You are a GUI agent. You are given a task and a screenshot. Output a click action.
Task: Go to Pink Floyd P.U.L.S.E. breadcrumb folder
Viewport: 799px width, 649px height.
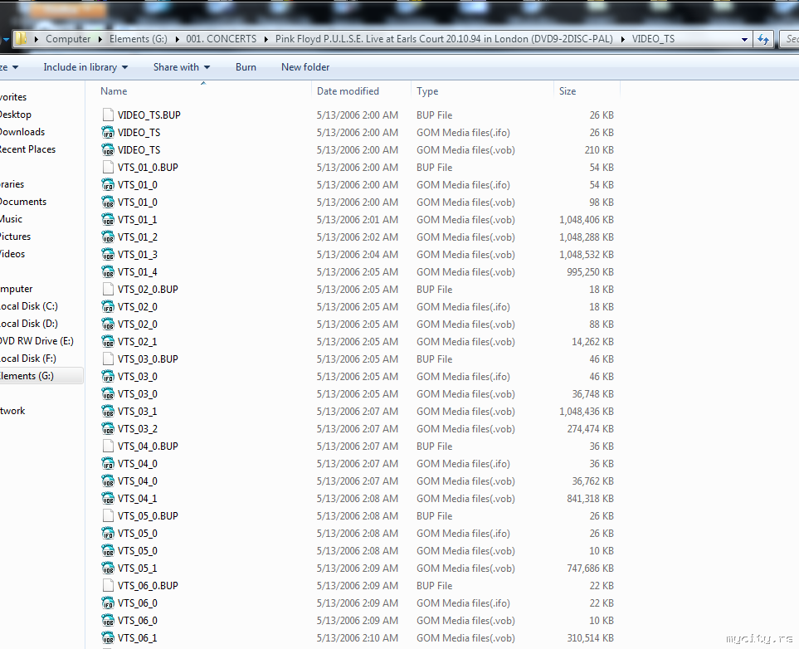point(444,39)
